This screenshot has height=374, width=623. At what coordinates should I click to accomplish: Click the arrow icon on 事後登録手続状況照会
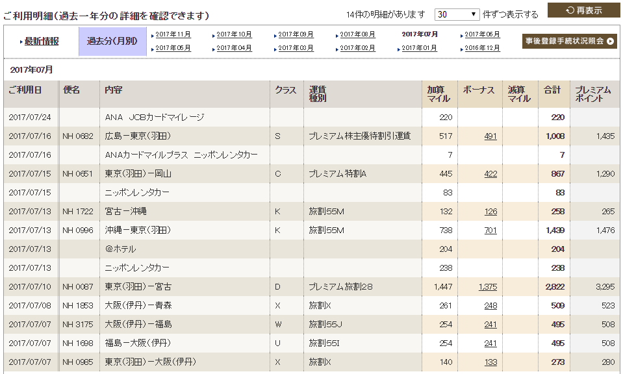pos(610,41)
